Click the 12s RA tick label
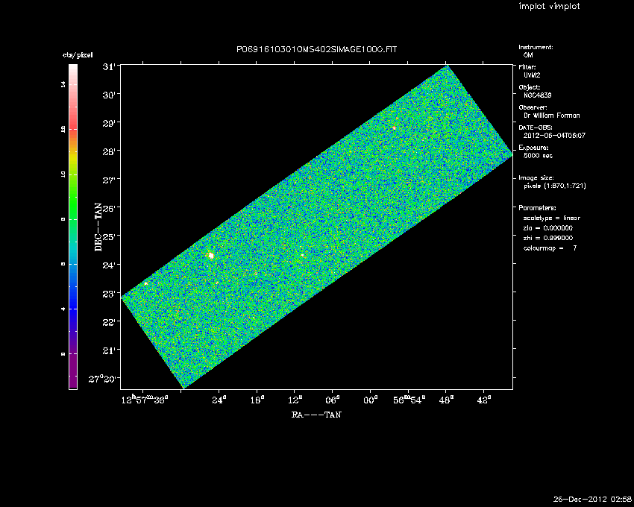This screenshot has height=507, width=634. coord(295,400)
